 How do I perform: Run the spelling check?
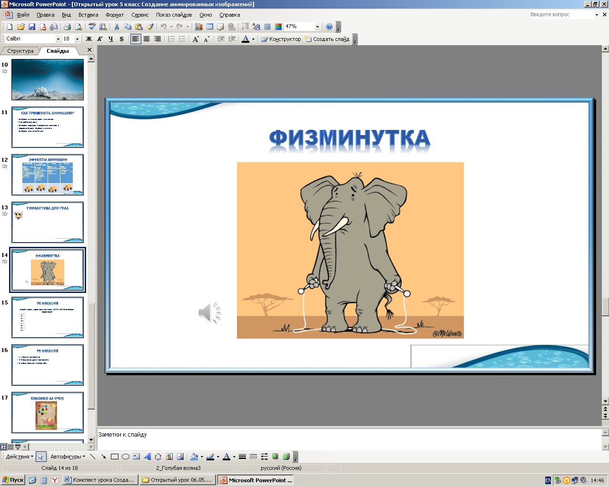[92, 27]
